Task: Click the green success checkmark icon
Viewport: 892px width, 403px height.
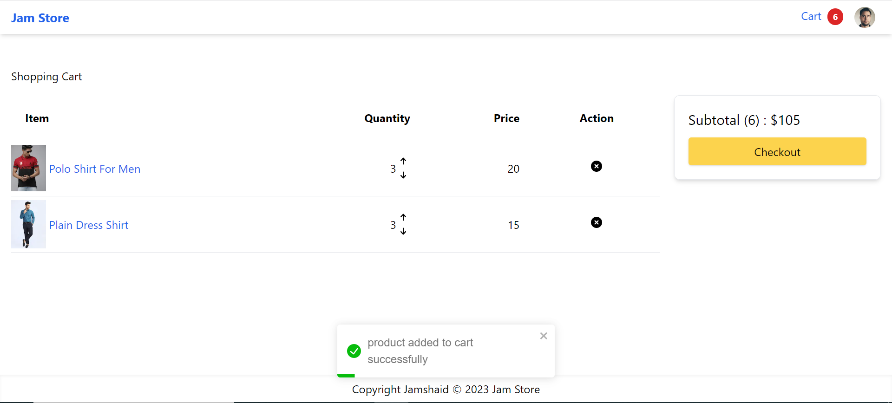Action: (354, 351)
